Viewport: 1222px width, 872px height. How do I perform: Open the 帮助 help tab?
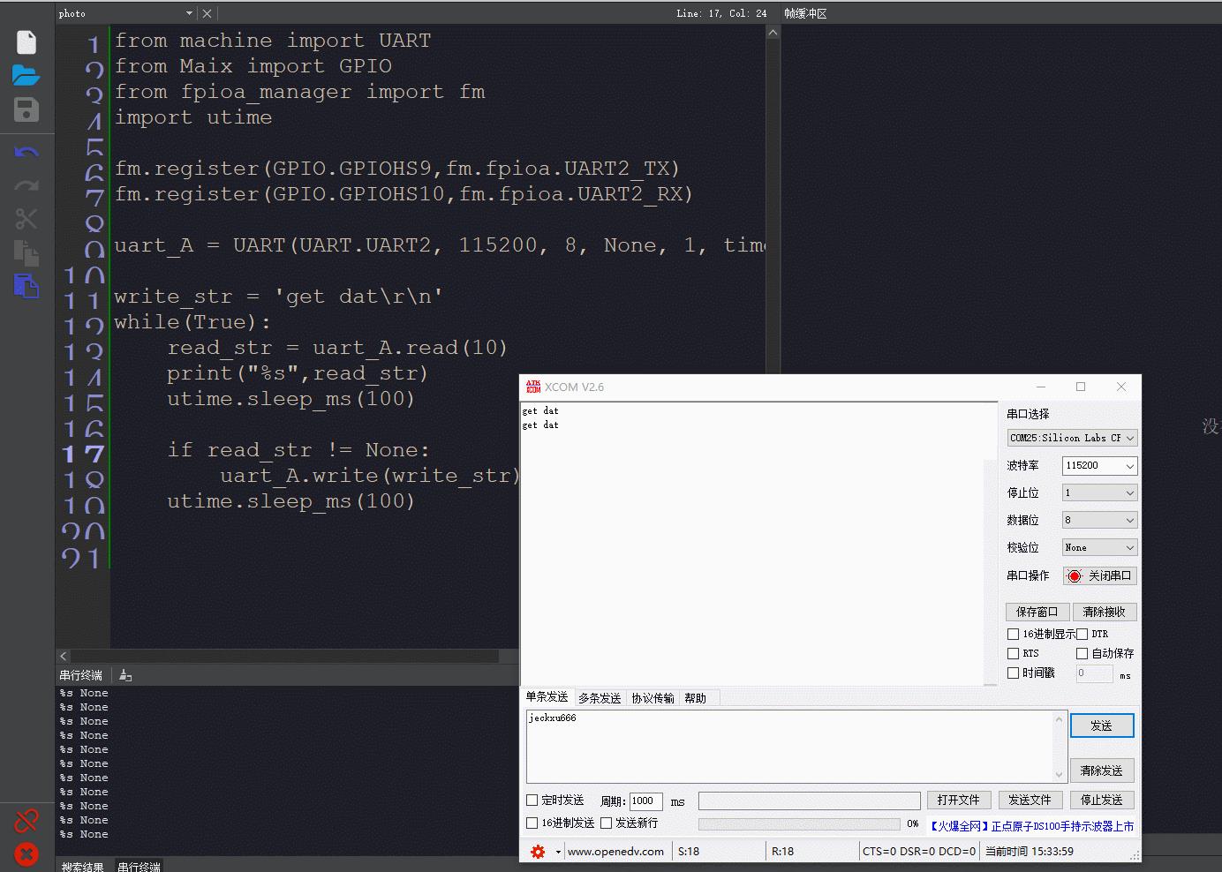[x=696, y=698]
